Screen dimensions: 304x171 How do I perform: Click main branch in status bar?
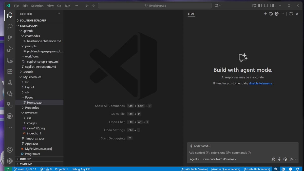[x=19, y=169]
